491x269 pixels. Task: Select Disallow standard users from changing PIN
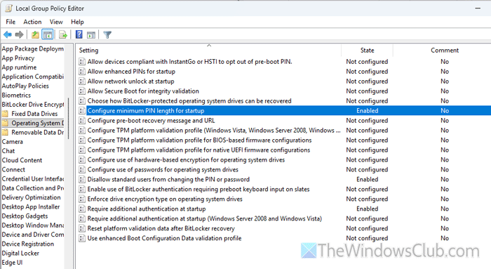[168, 179]
